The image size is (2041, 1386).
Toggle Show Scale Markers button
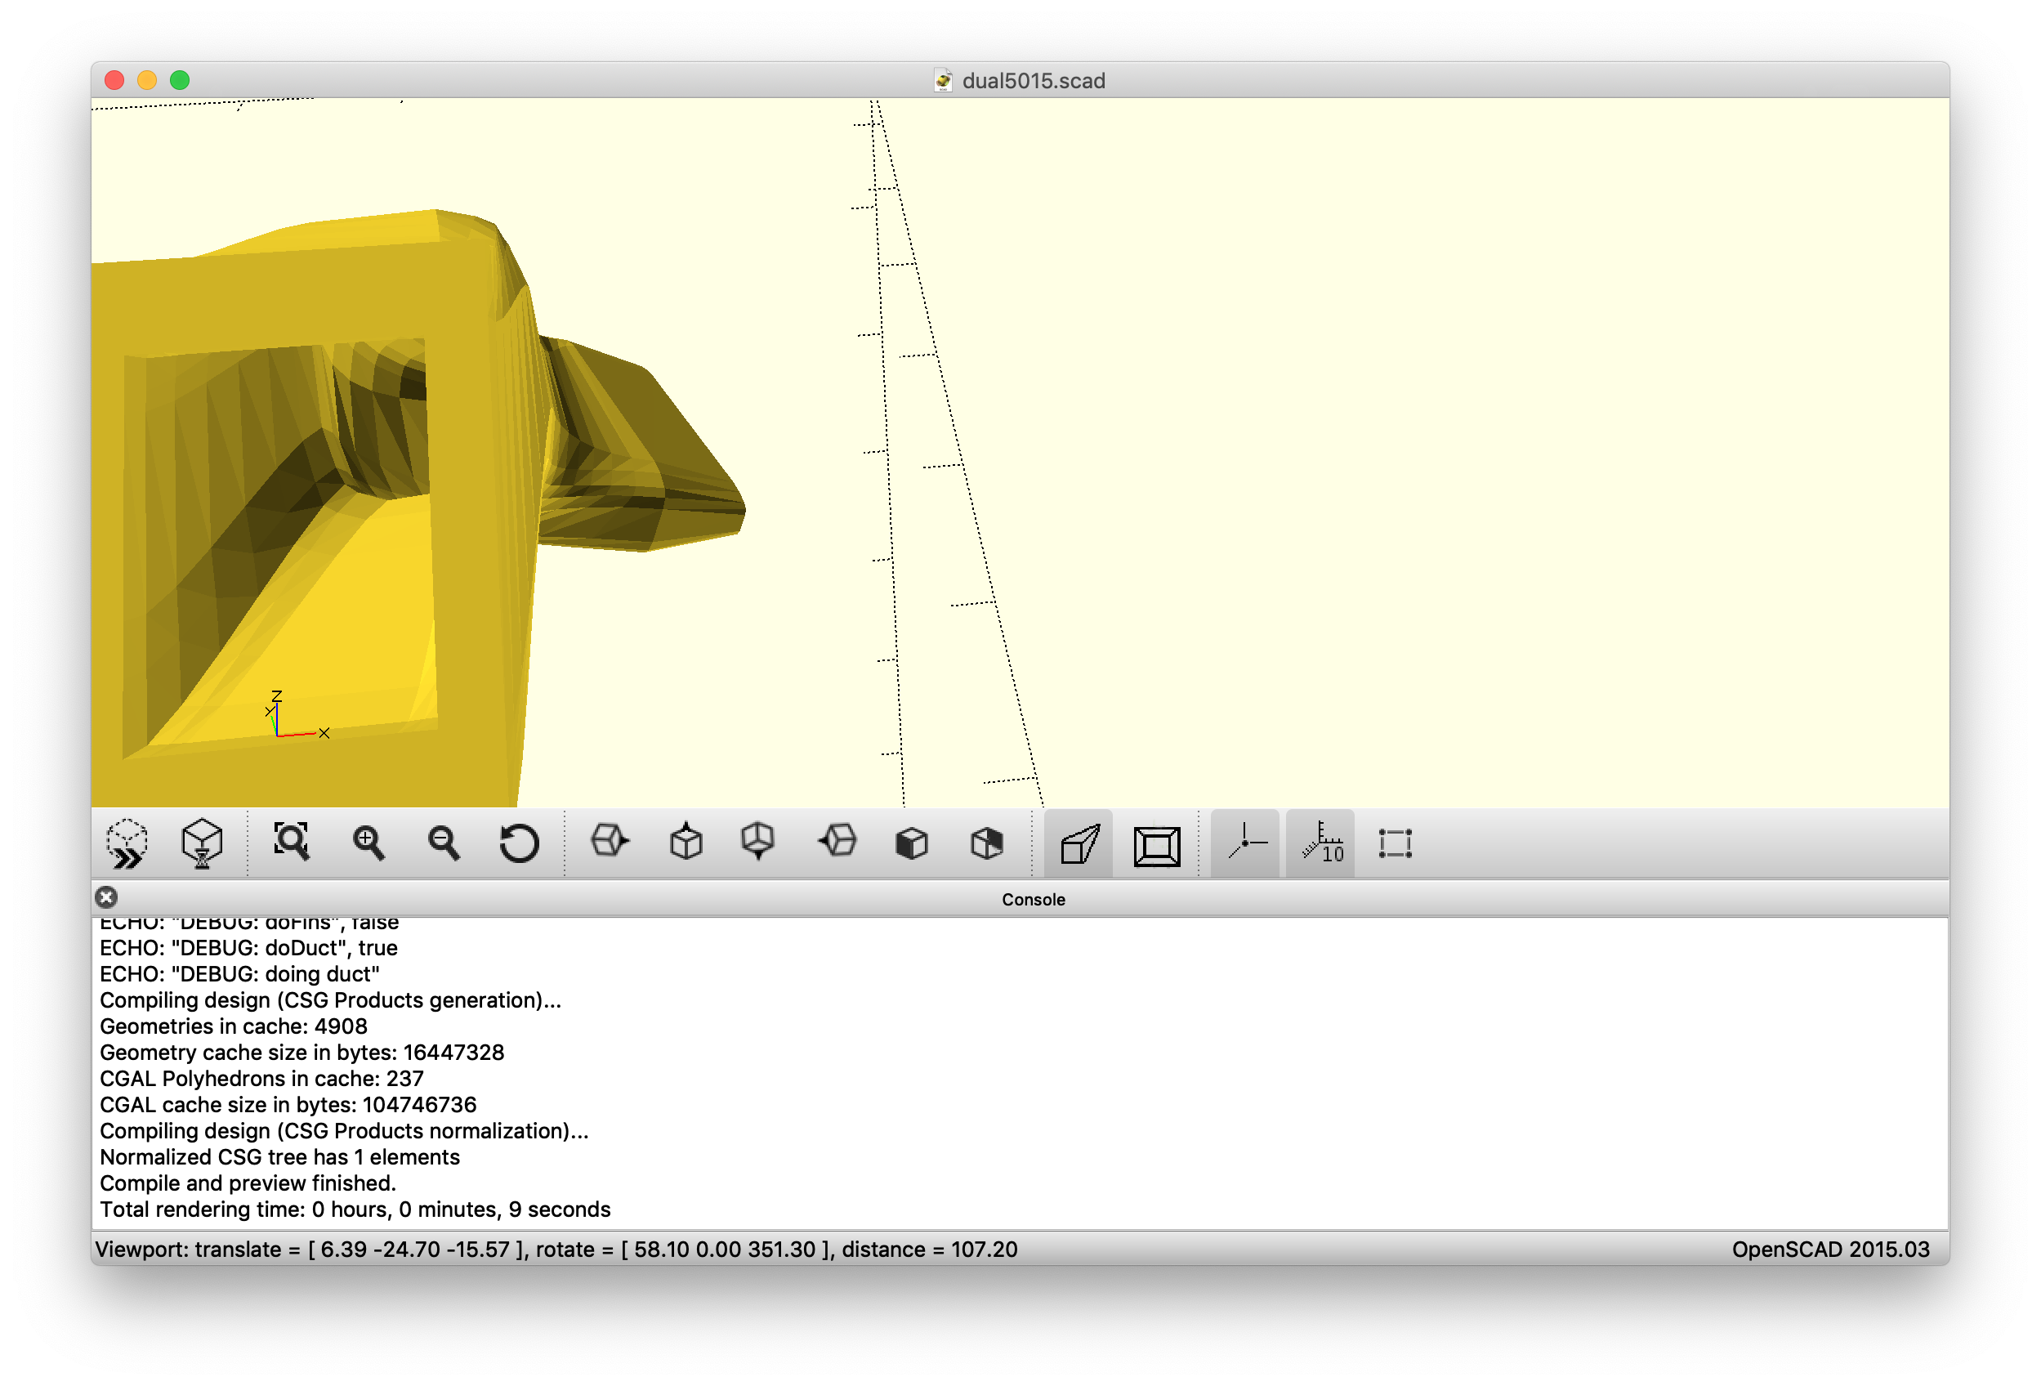(1321, 843)
